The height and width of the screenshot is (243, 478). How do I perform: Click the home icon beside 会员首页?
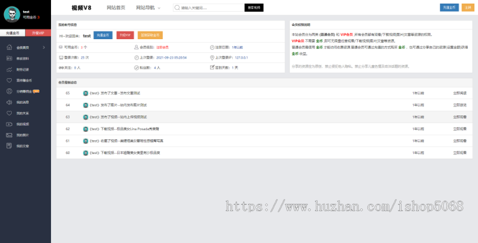[9, 48]
